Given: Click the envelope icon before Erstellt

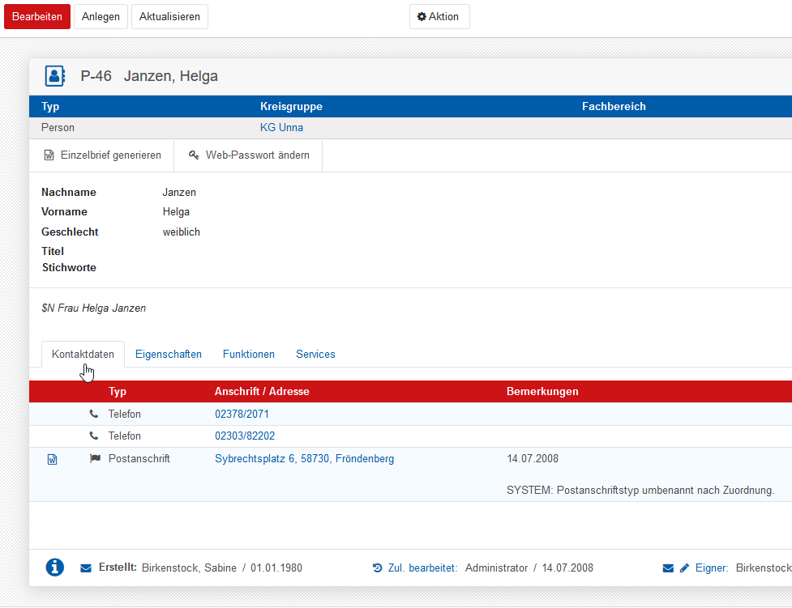Looking at the screenshot, I should pos(86,568).
